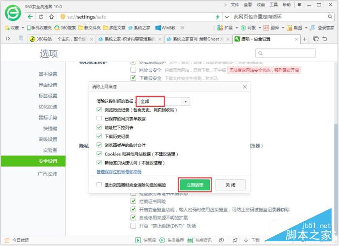Screen dimensions: 339x246
Task: Click the options search input field
Action: (x=285, y=53)
